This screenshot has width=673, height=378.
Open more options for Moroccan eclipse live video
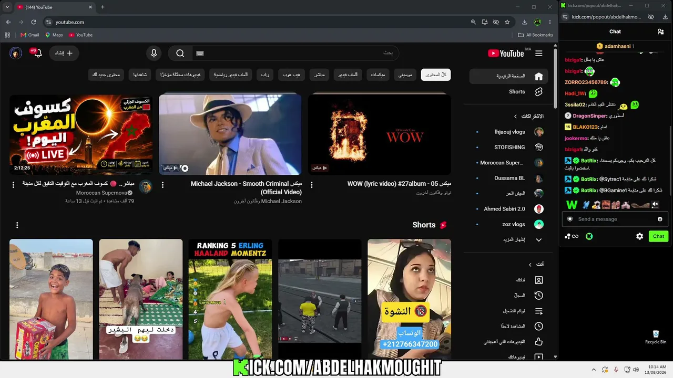(x=14, y=185)
